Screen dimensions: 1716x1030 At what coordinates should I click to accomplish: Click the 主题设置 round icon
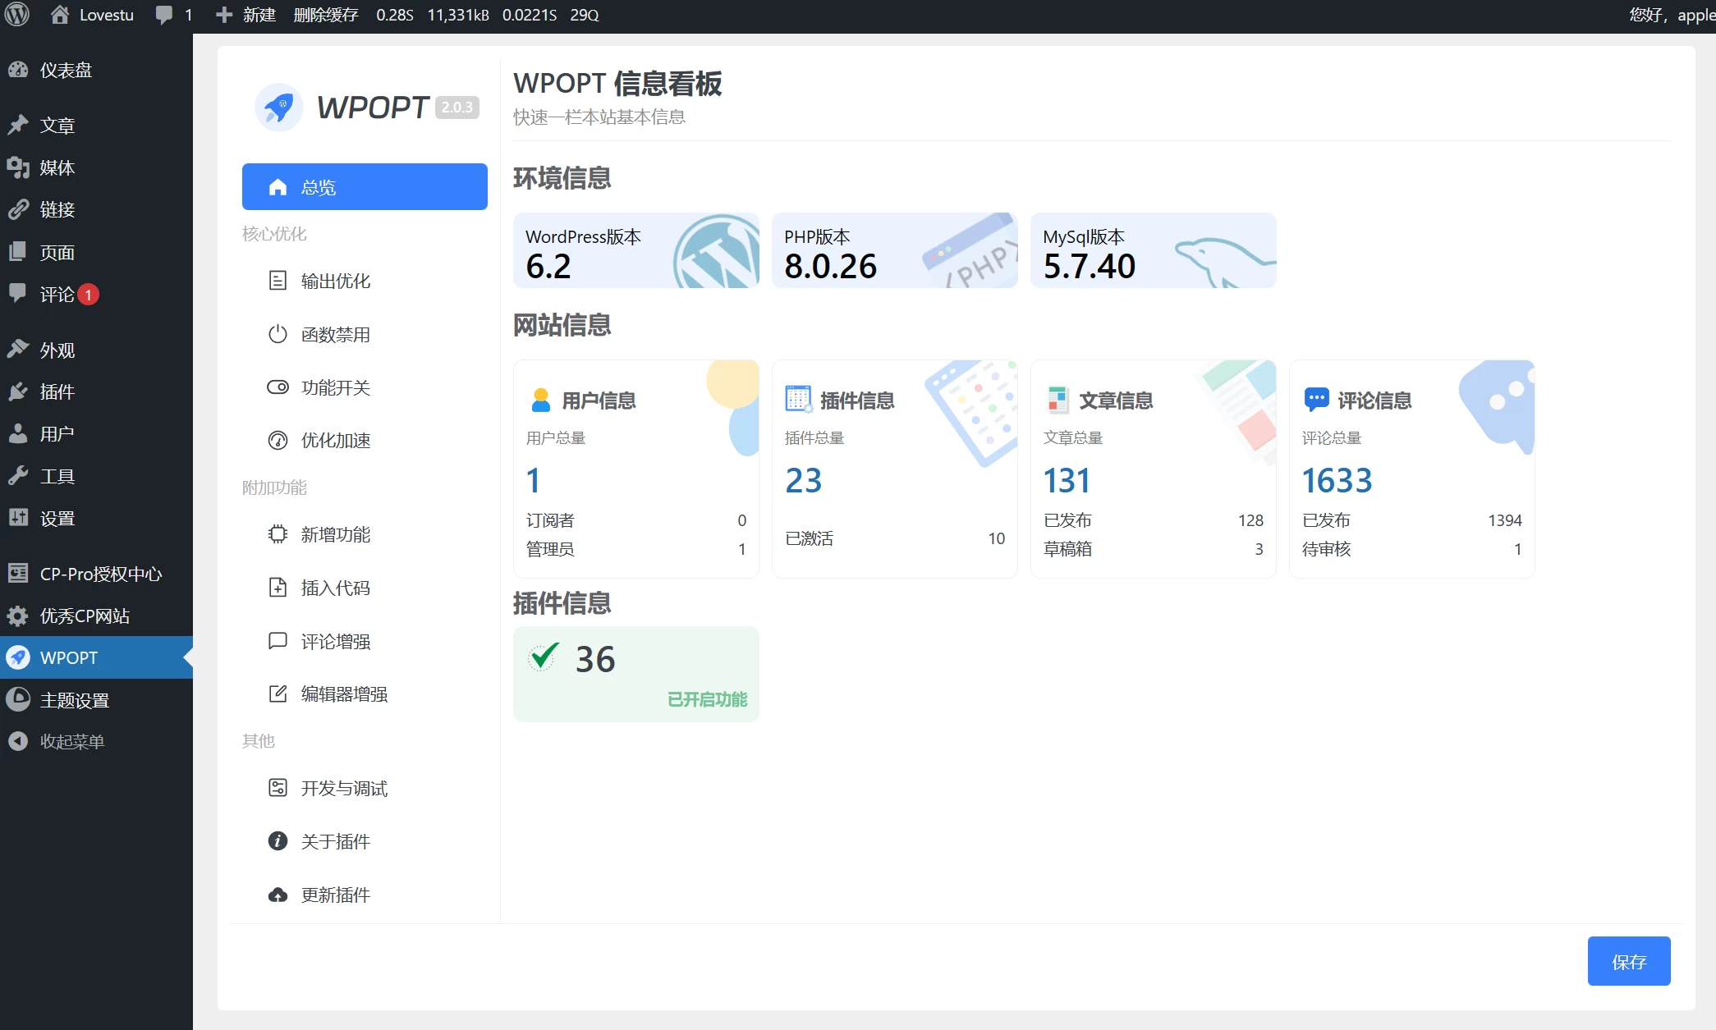pos(18,700)
